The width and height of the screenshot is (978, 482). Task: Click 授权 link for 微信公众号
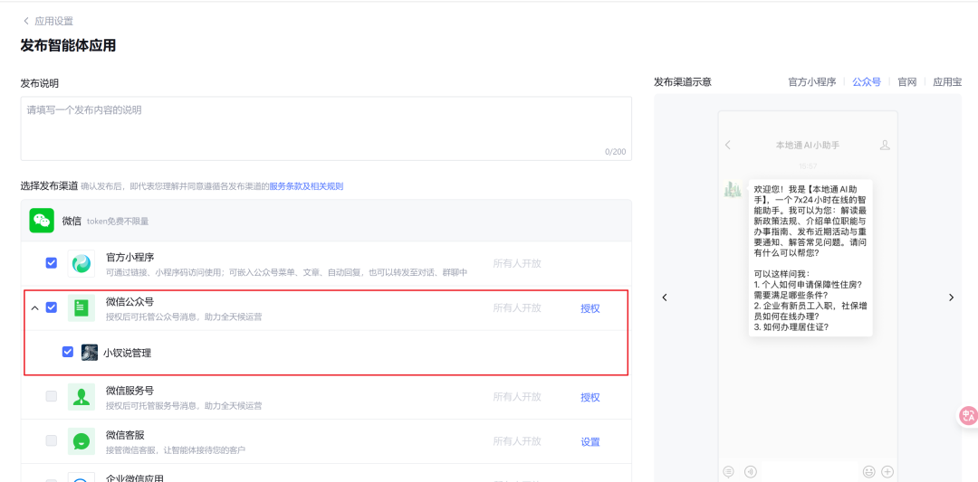(x=590, y=308)
